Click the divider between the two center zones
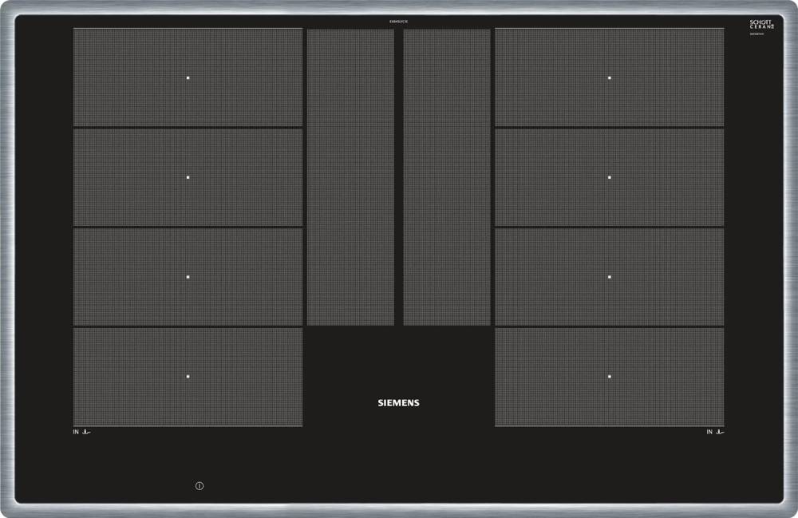This screenshot has height=518, width=798. 398,177
